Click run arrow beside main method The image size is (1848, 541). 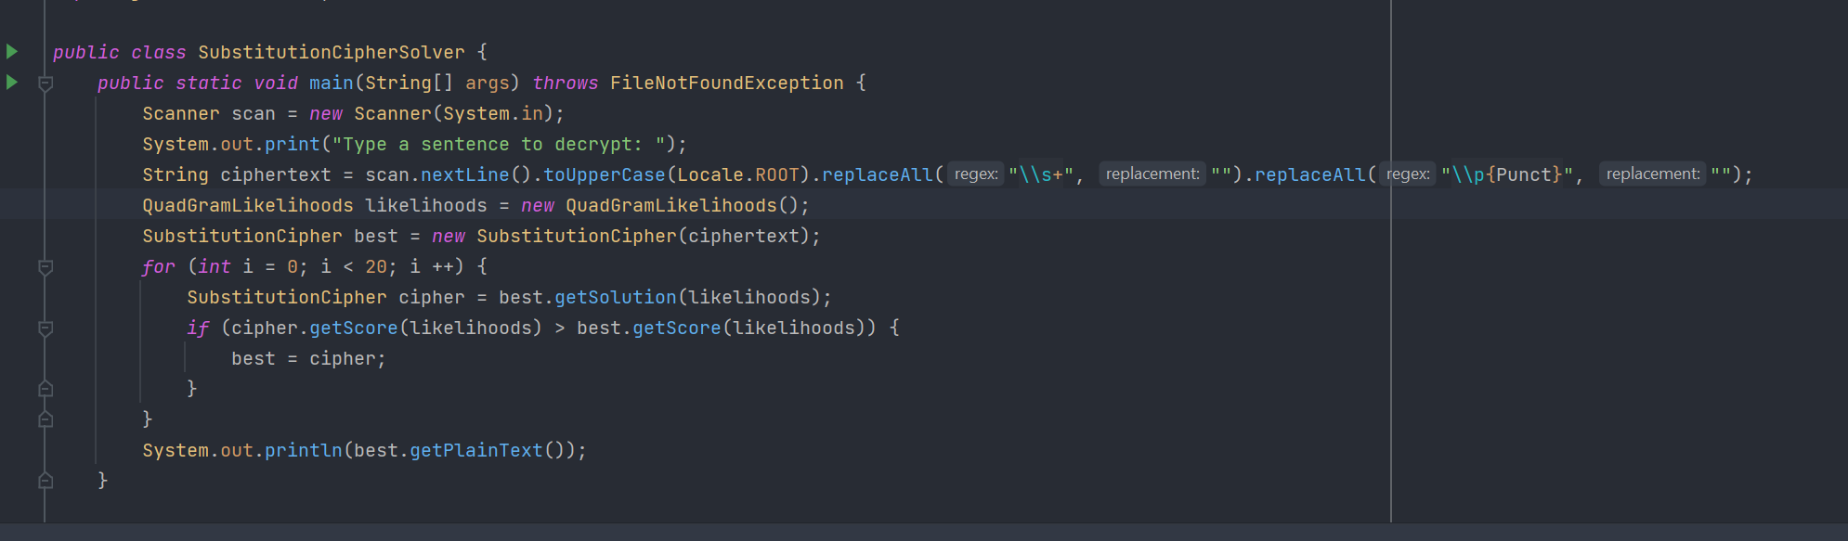(x=12, y=83)
